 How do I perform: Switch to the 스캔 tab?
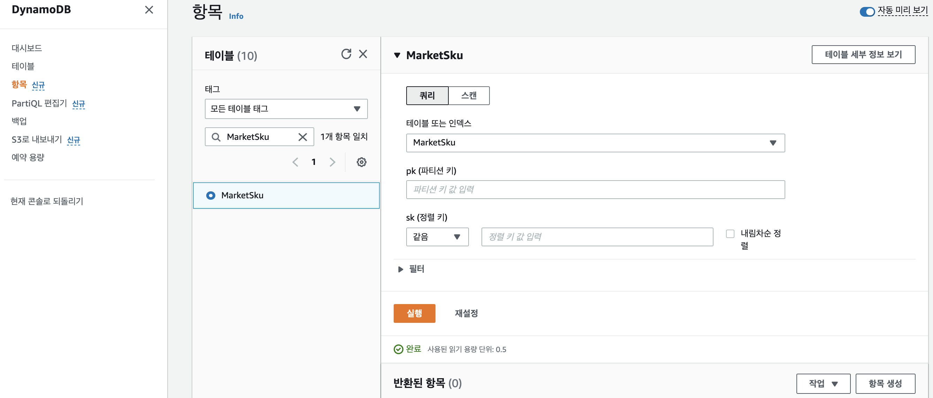pyautogui.click(x=469, y=96)
